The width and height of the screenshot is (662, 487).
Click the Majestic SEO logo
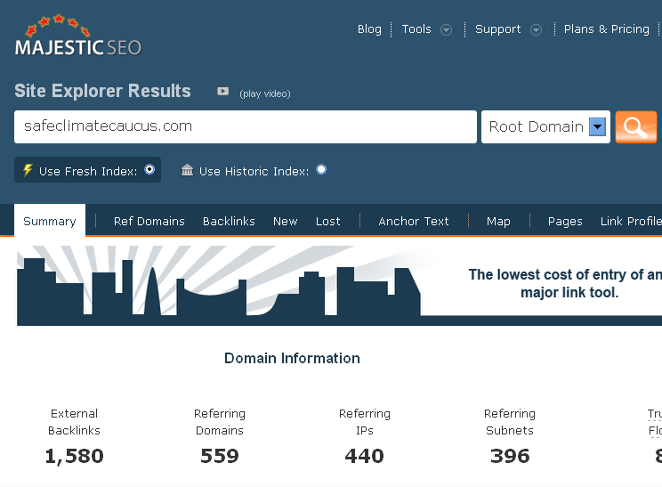(78, 37)
